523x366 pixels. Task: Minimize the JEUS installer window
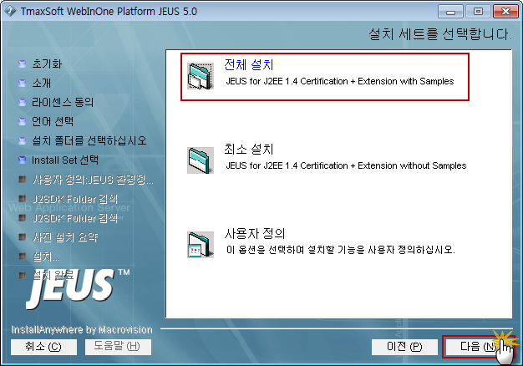click(x=450, y=12)
